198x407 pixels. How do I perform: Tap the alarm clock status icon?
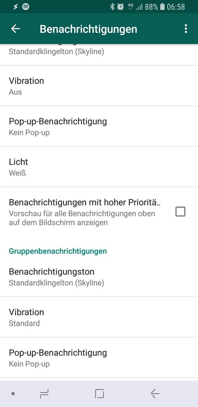point(120,7)
